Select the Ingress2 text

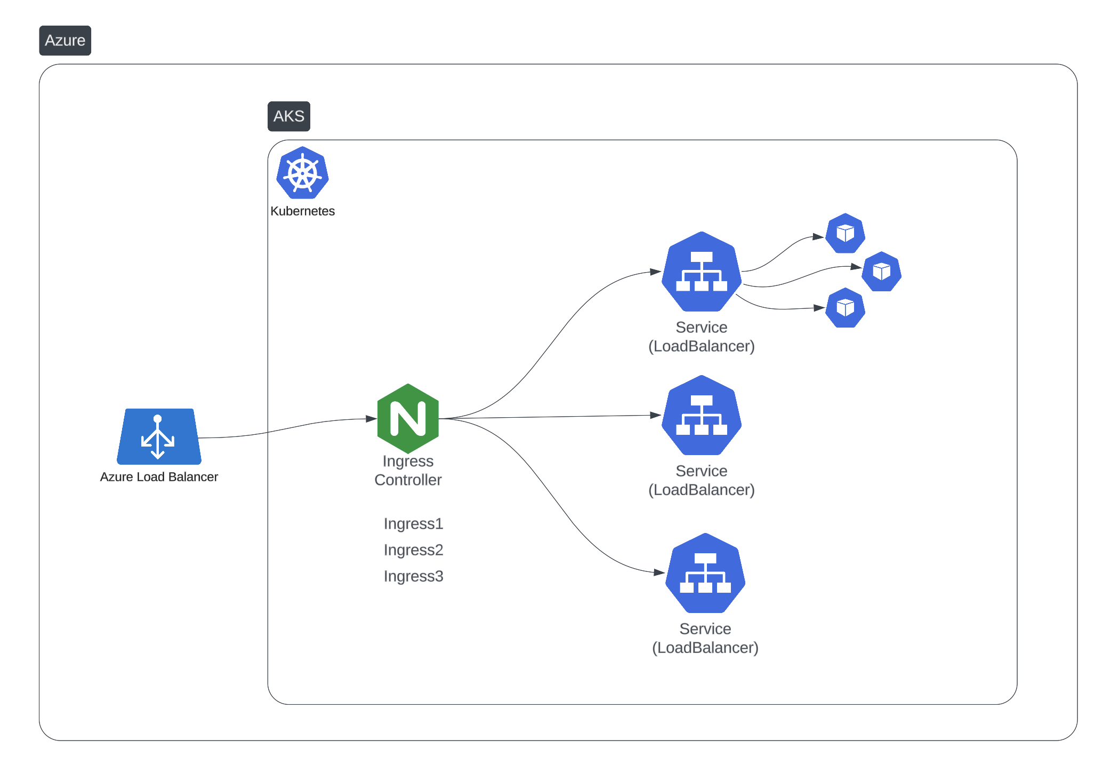pos(414,550)
